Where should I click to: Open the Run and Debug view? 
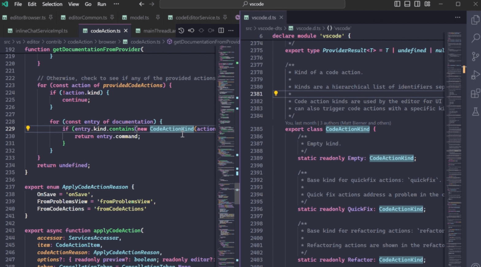(x=475, y=75)
